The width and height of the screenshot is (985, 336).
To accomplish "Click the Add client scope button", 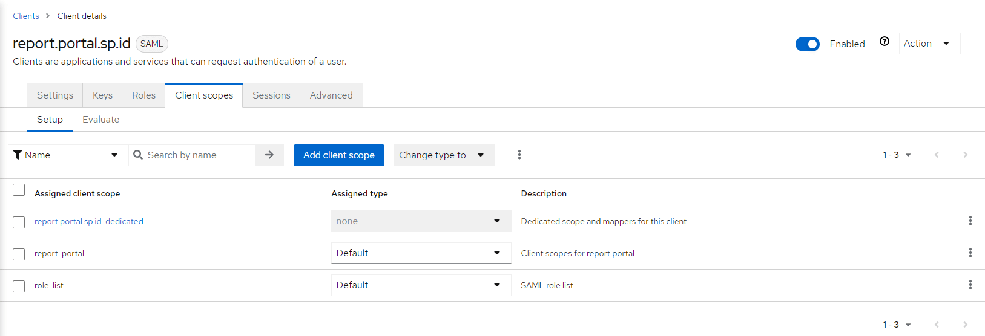I will click(x=338, y=155).
